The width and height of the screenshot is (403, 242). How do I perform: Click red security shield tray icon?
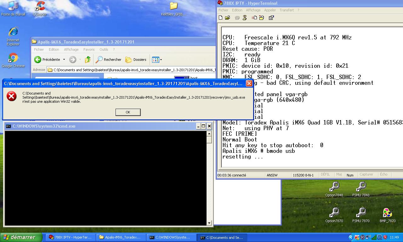pyautogui.click(x=385, y=237)
